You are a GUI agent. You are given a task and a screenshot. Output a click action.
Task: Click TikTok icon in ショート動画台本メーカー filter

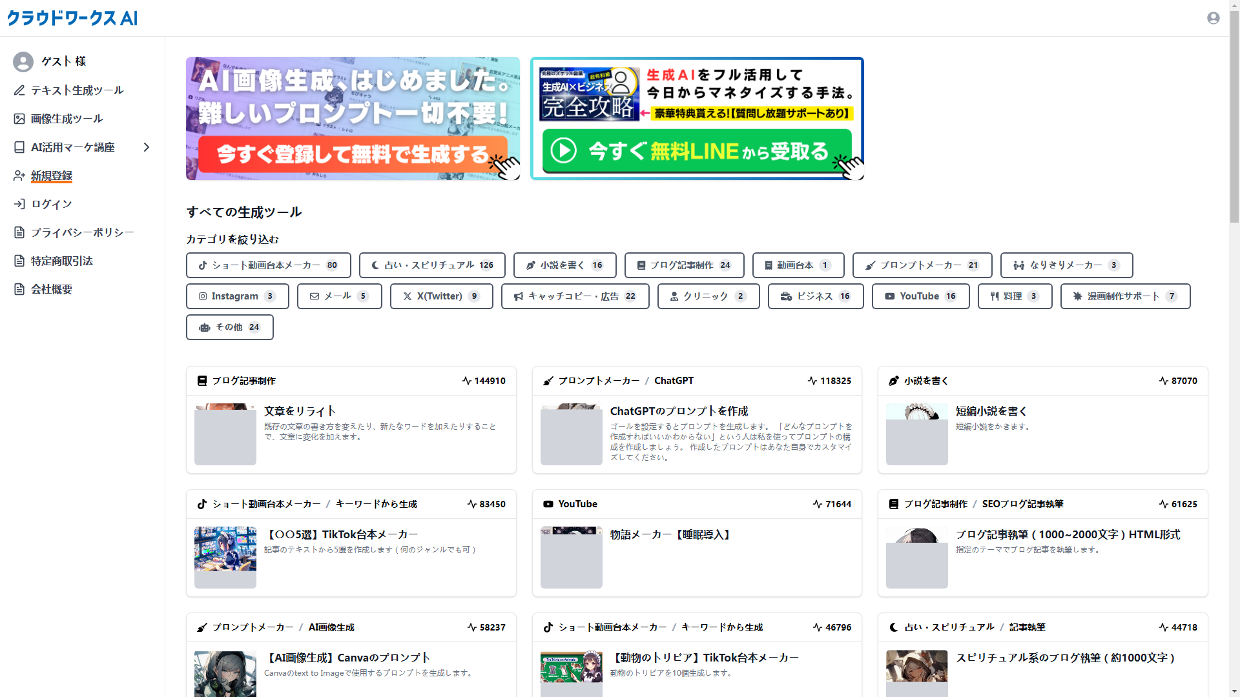coord(203,265)
